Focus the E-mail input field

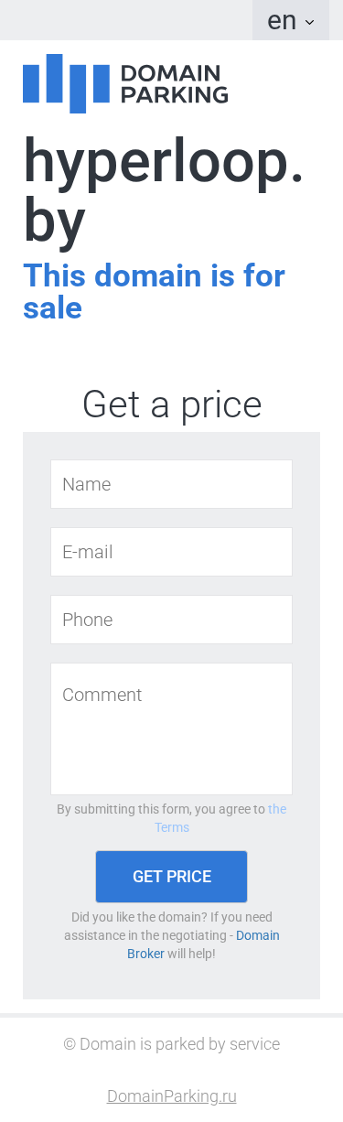coord(171,552)
